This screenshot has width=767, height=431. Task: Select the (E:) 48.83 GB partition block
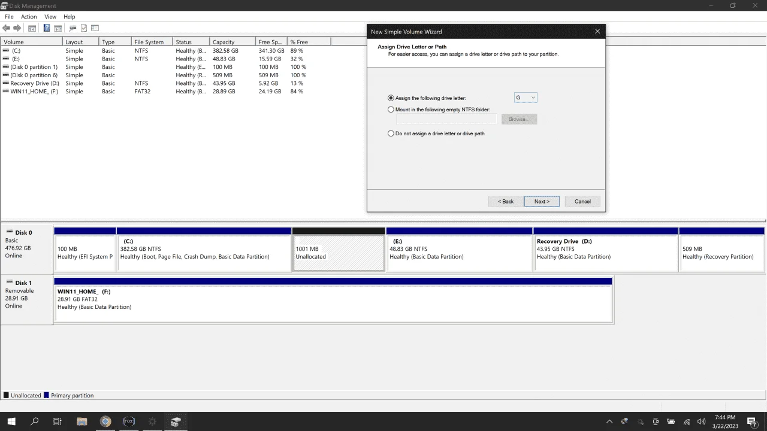460,250
